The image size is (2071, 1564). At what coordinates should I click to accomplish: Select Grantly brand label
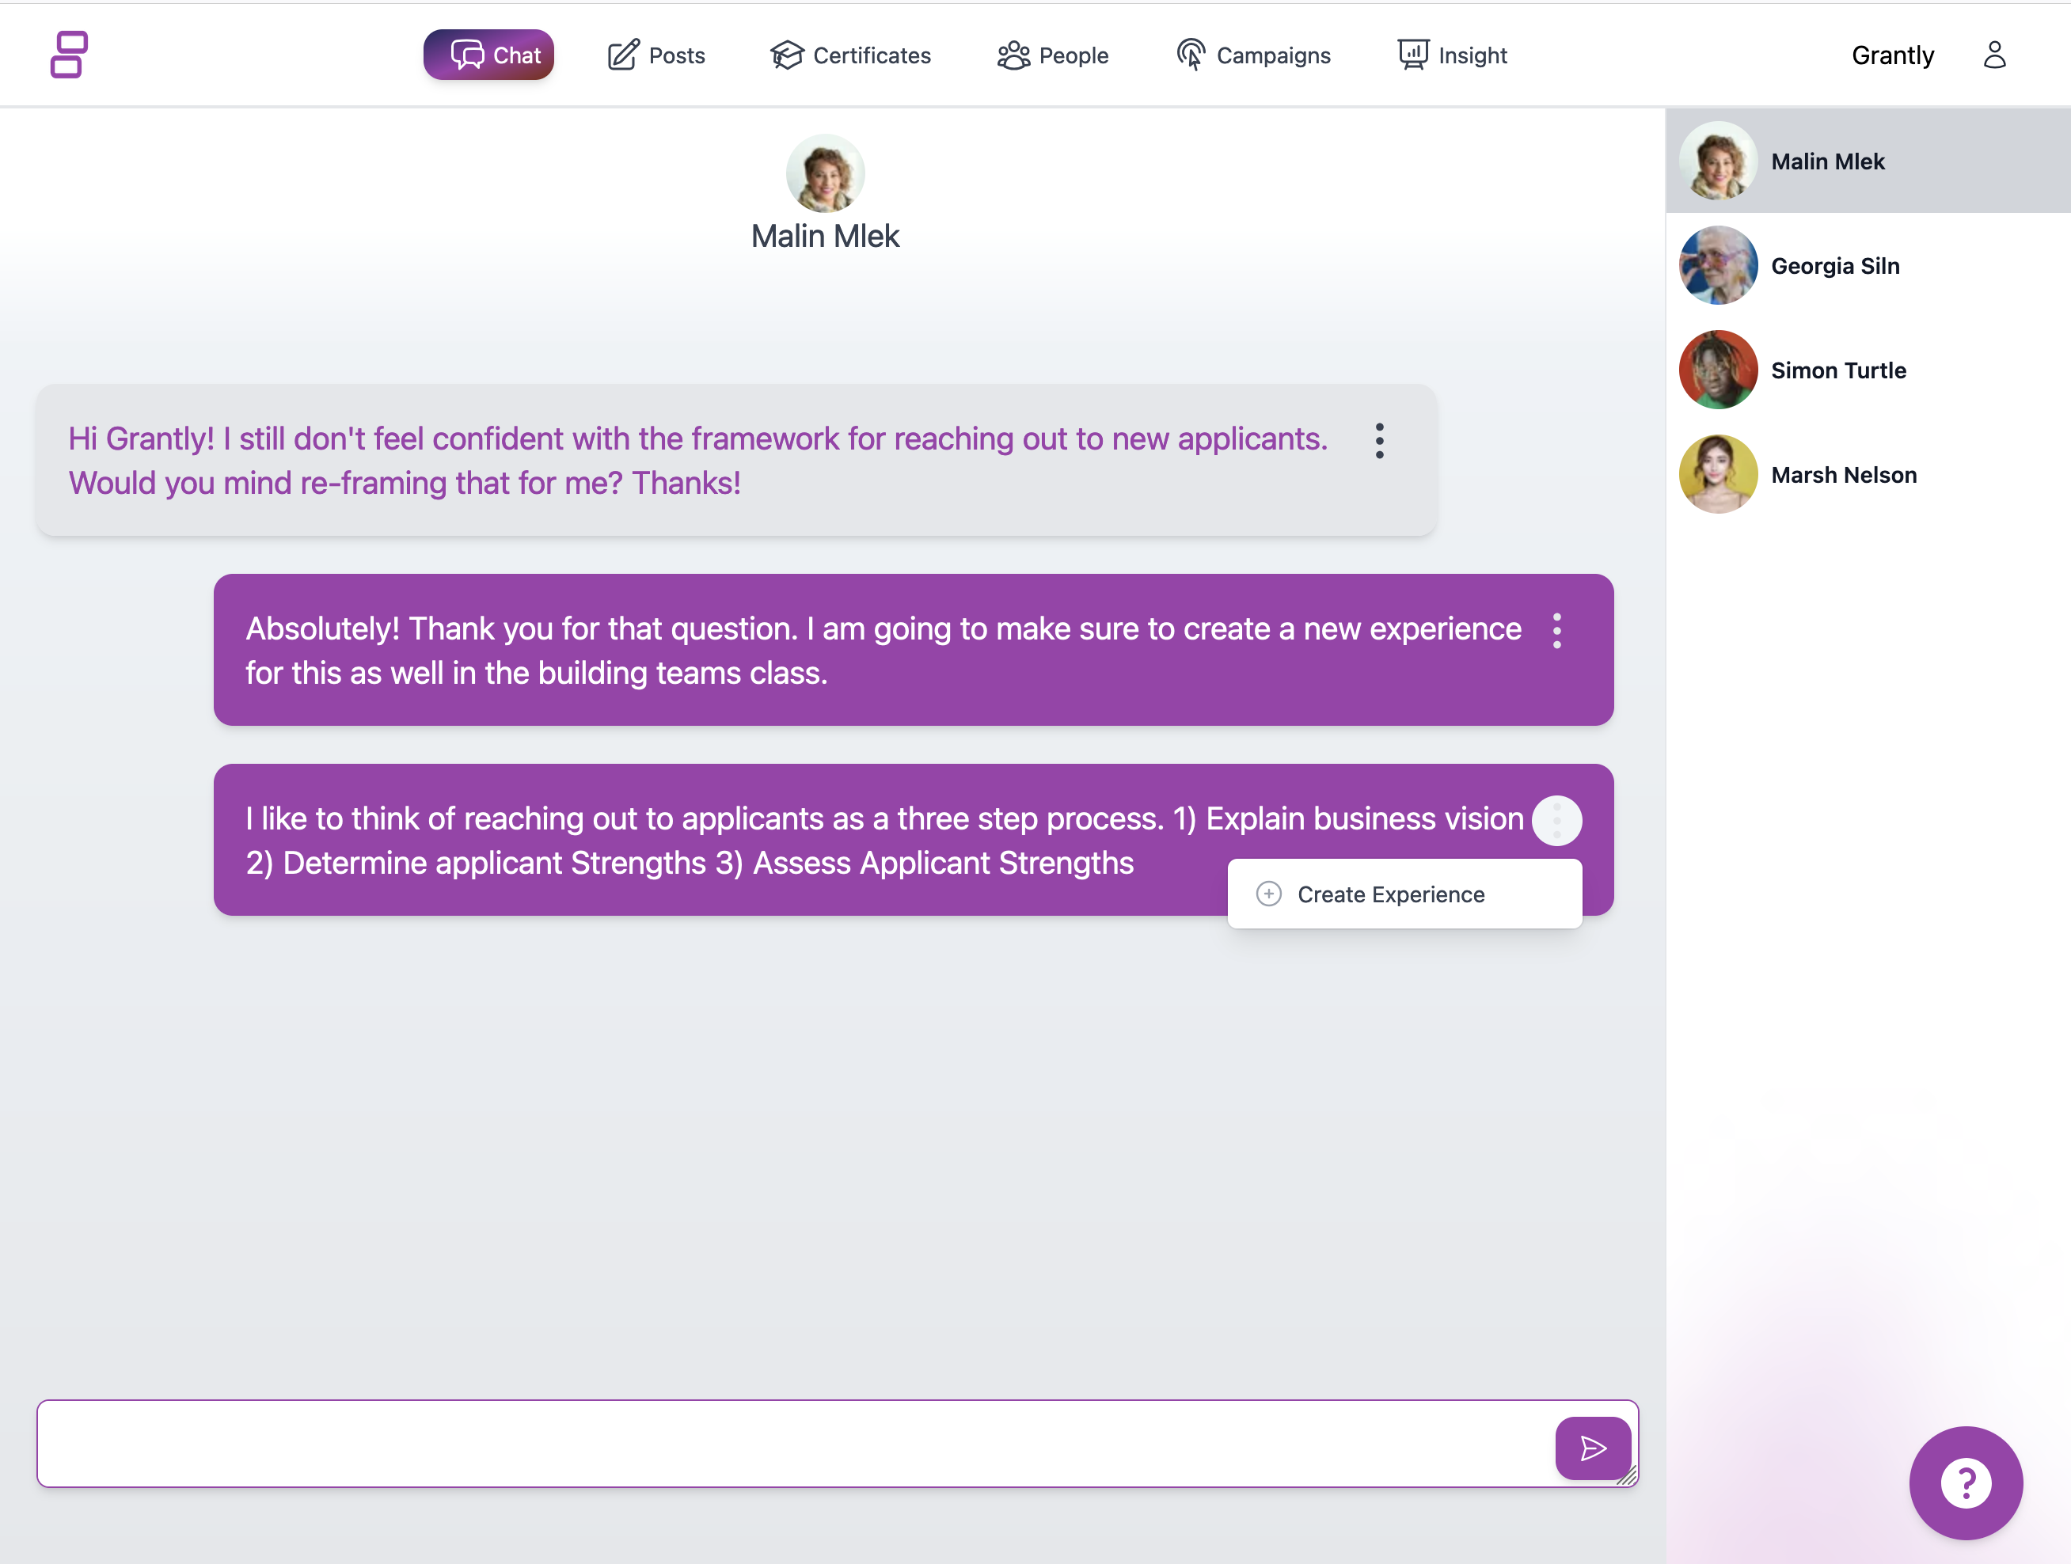1890,54
